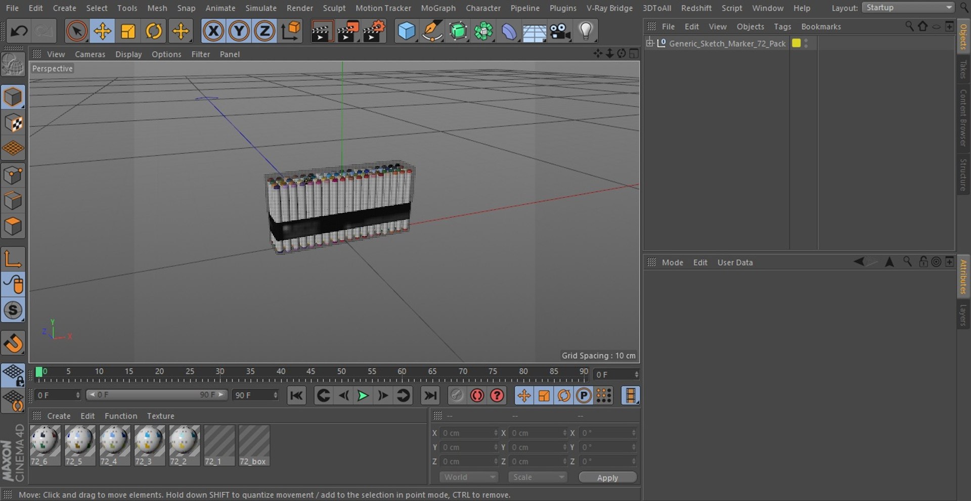The height and width of the screenshot is (501, 971).
Task: Select the Move tool in top toolbar
Action: click(x=102, y=31)
